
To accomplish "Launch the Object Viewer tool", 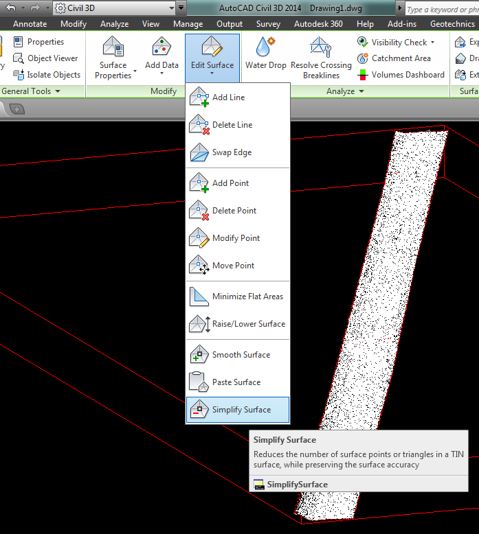I will (x=45, y=58).
